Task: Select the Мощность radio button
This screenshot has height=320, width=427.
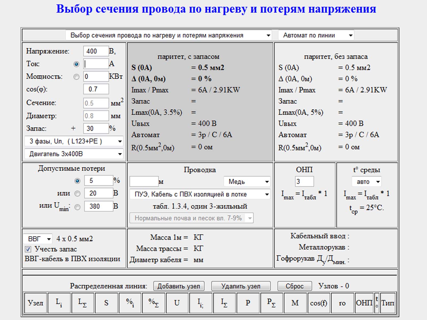Action: [76, 77]
